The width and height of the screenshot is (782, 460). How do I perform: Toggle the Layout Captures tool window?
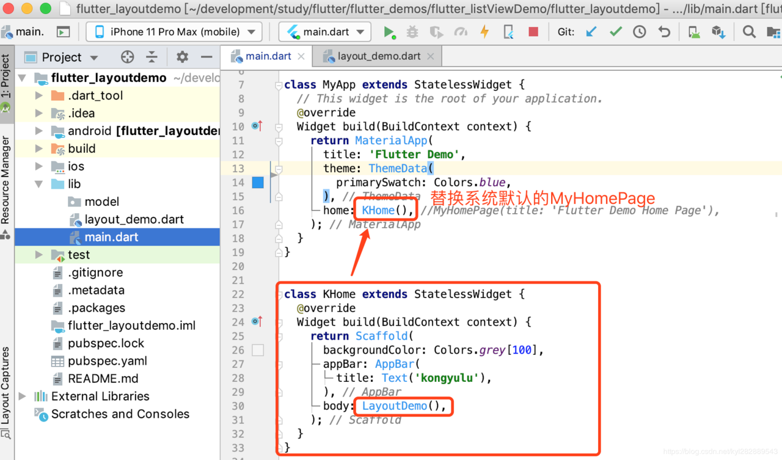pos(5,393)
